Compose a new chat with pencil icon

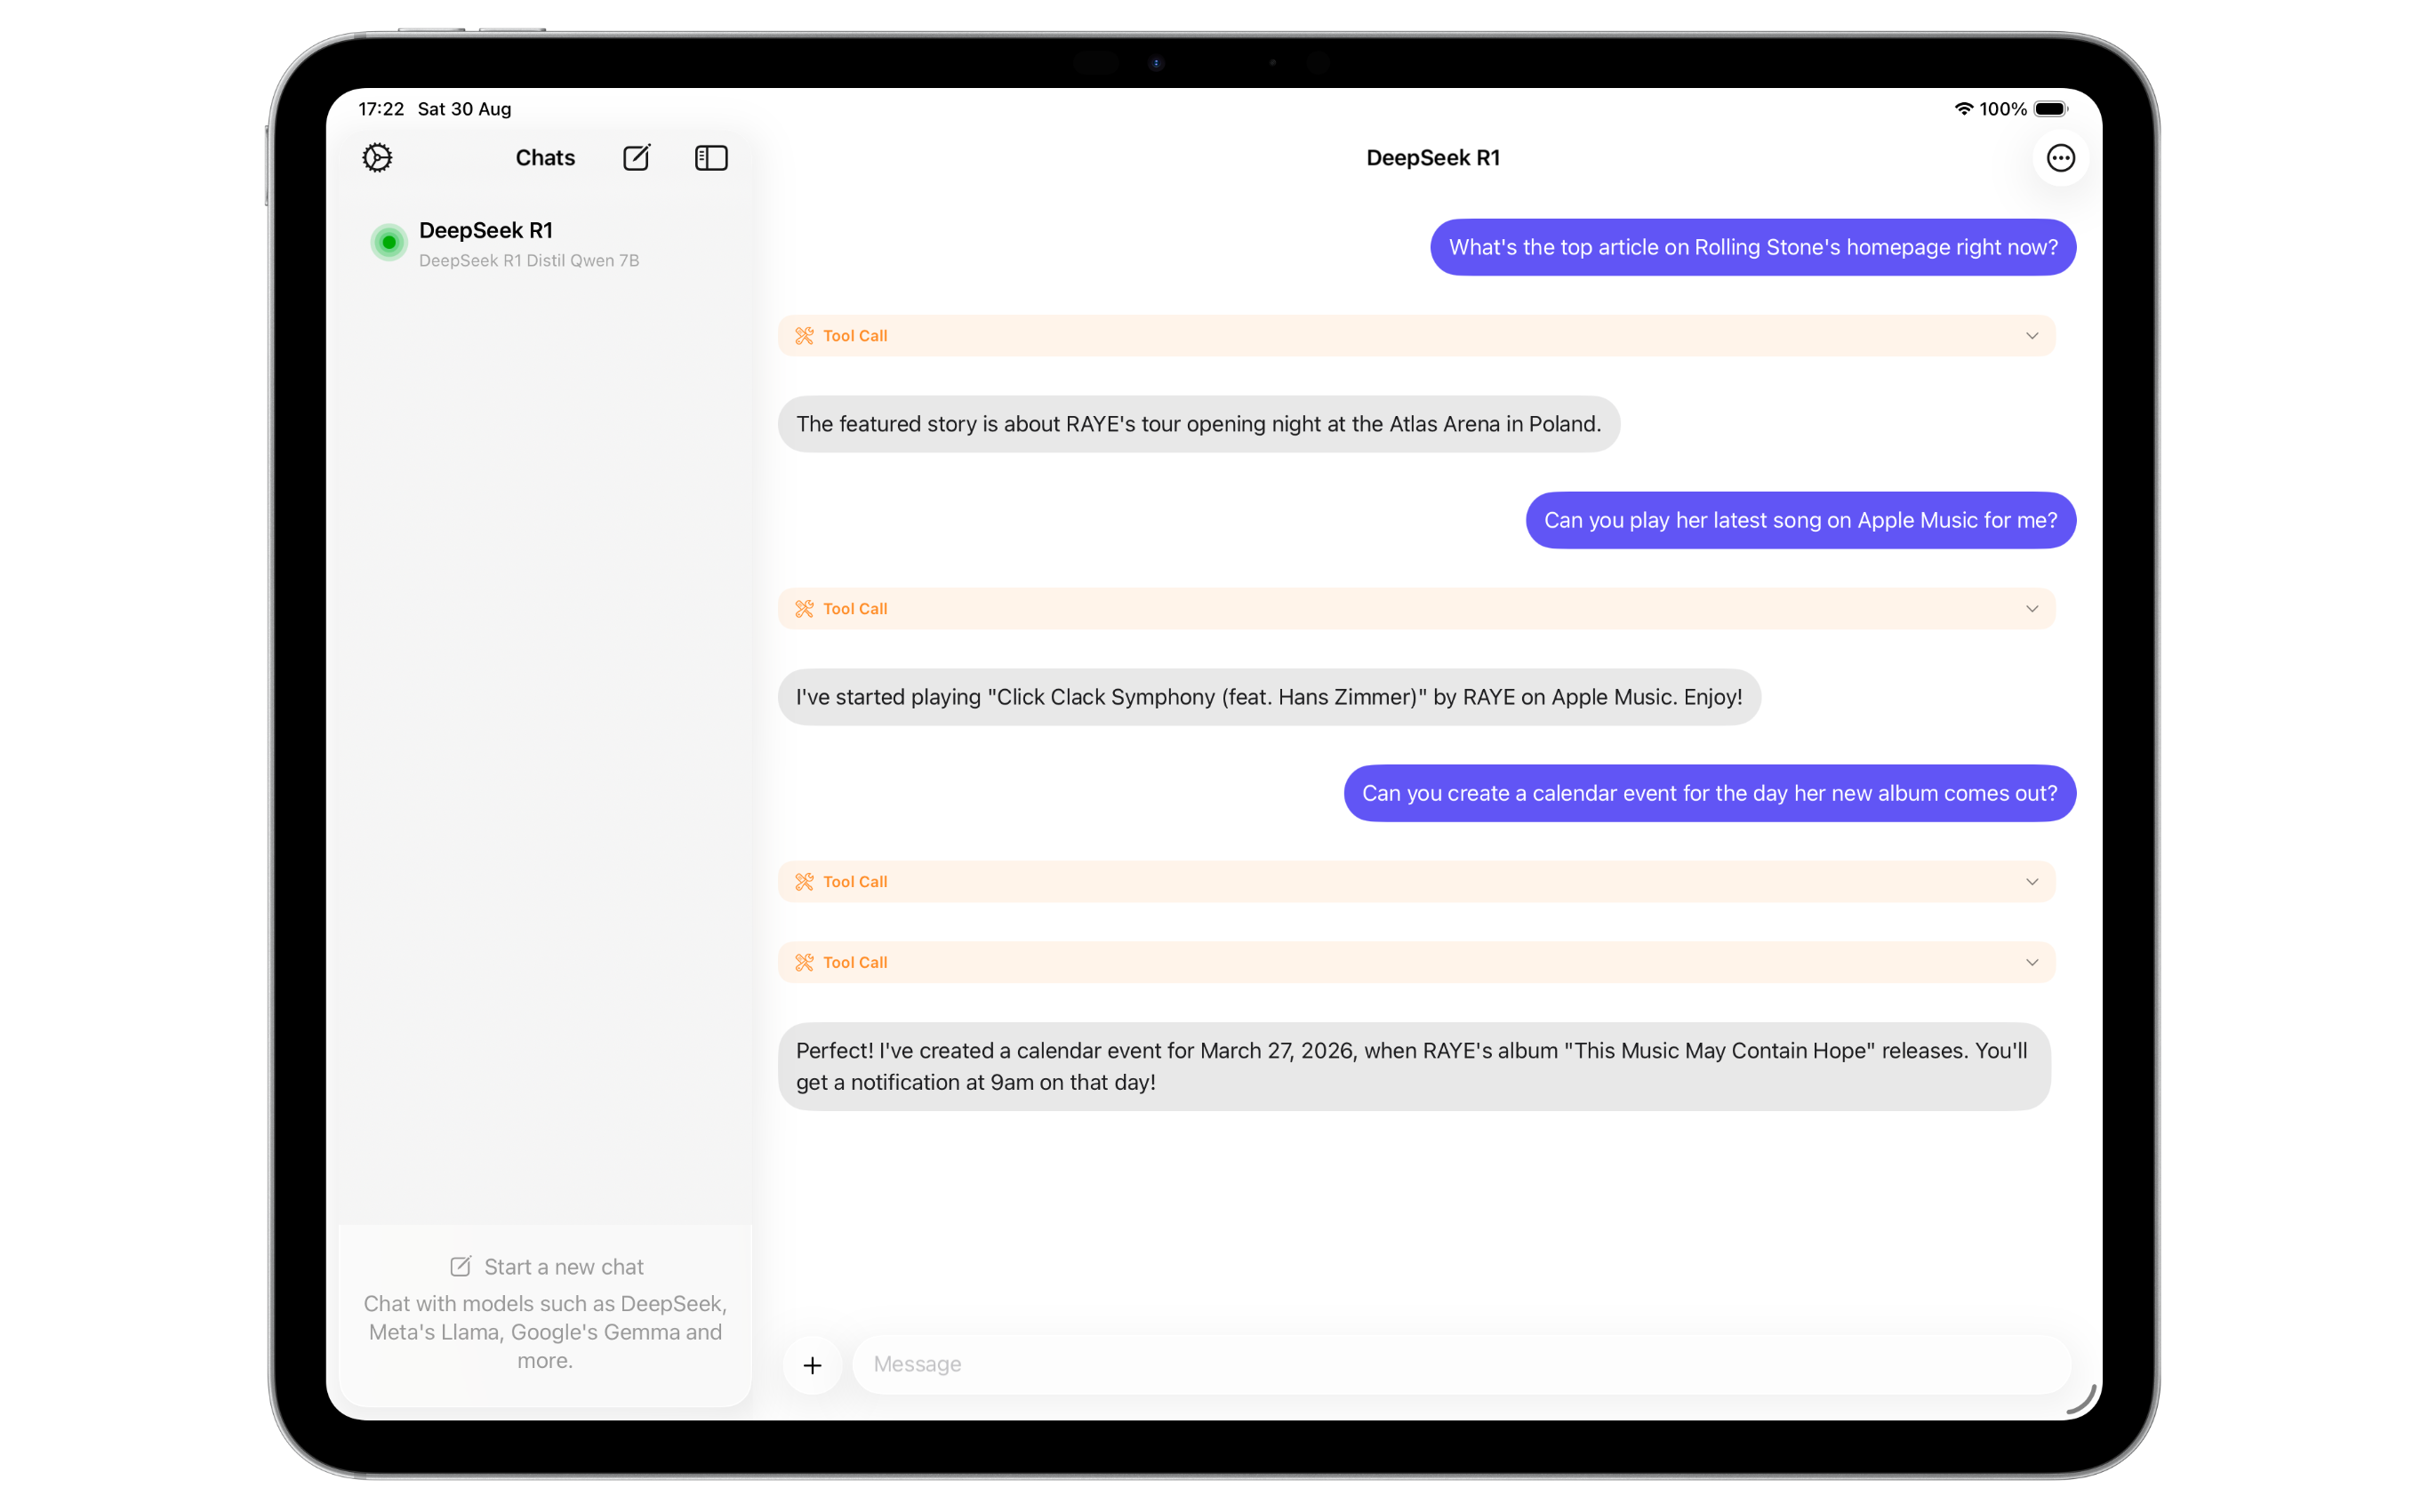[637, 158]
